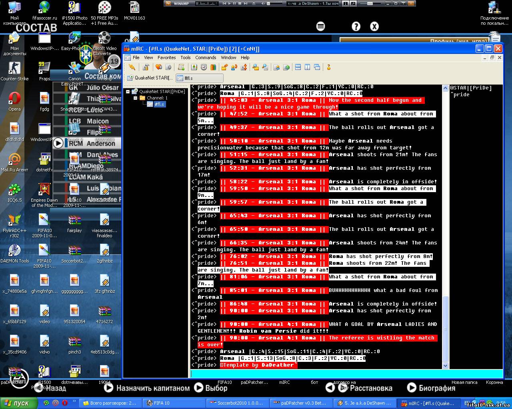The height and width of the screenshot is (409, 512).
Task: Click the Winamp search magnifier button
Action: (x=353, y=3)
